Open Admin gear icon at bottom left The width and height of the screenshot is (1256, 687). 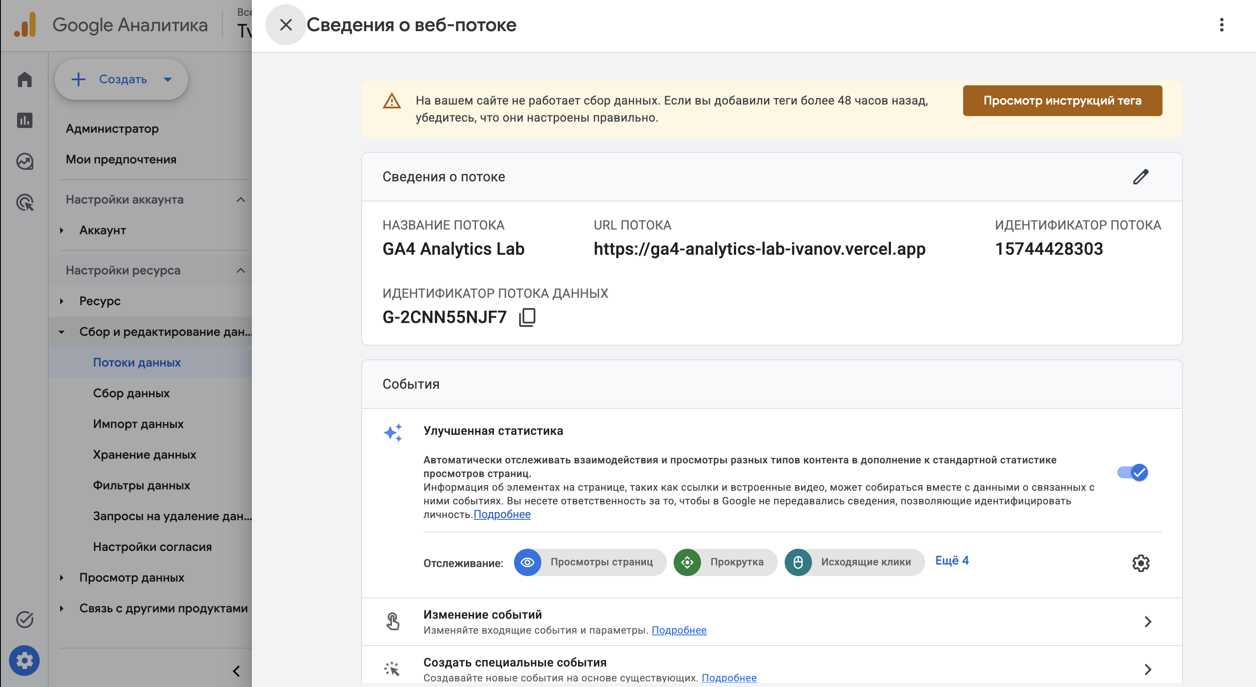click(24, 661)
